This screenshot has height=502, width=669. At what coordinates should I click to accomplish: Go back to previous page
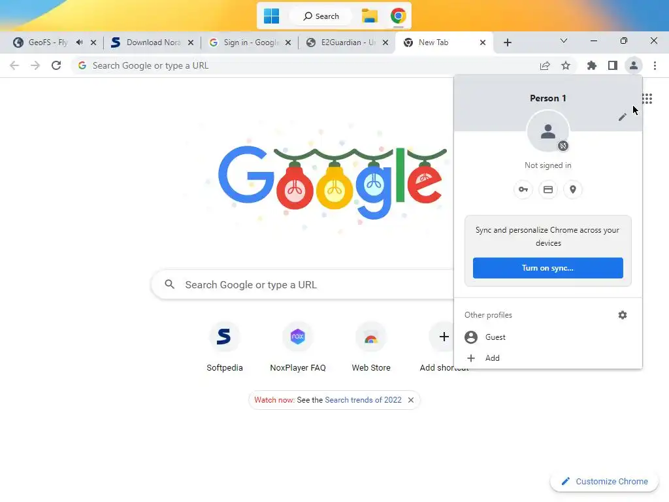[14, 65]
